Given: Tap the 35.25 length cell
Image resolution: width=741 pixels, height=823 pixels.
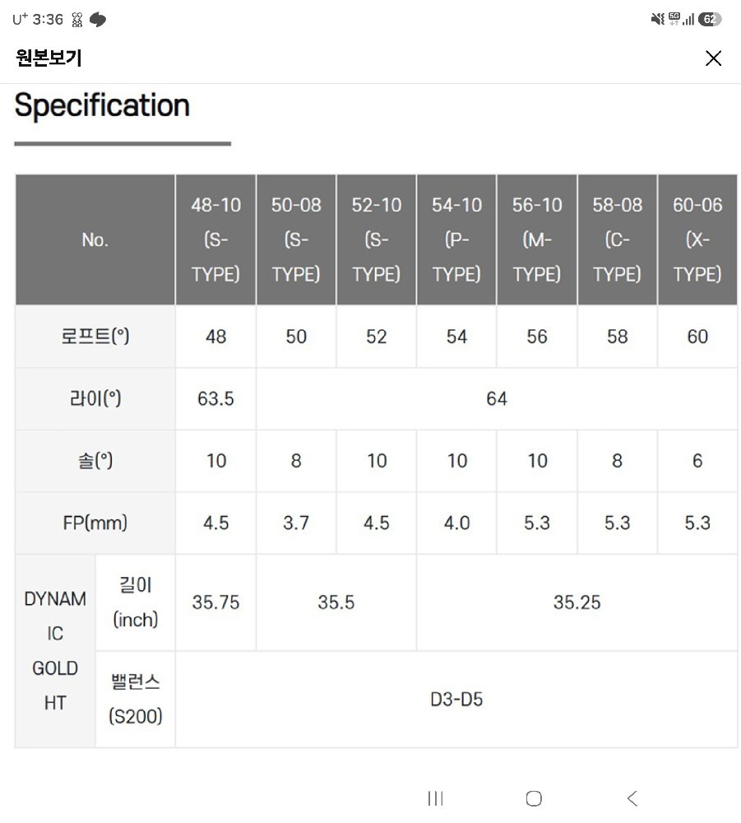Looking at the screenshot, I should pyautogui.click(x=577, y=602).
